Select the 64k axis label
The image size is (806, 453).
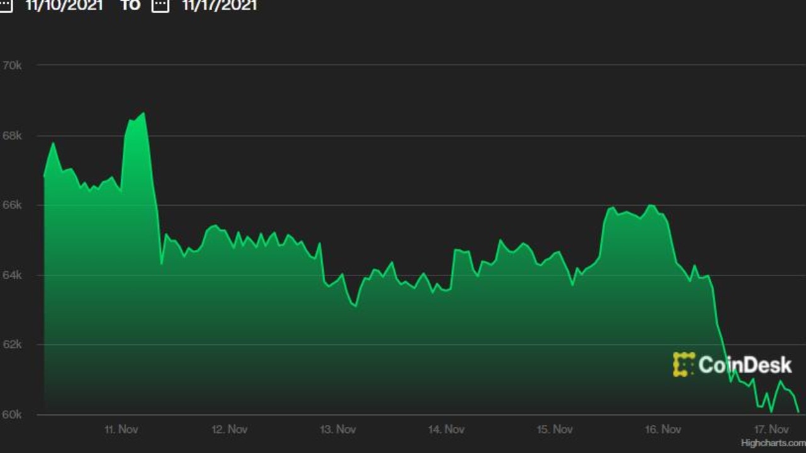(13, 275)
